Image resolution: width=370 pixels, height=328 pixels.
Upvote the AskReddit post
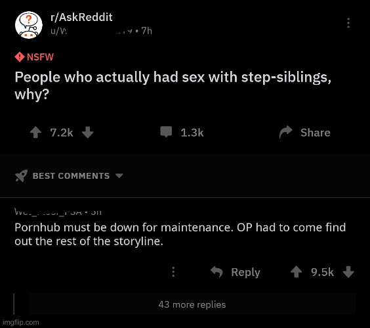[x=35, y=132]
